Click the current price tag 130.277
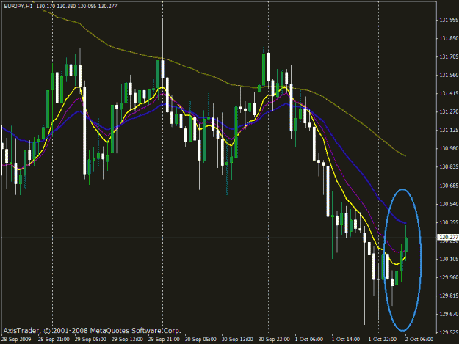 click(x=448, y=237)
